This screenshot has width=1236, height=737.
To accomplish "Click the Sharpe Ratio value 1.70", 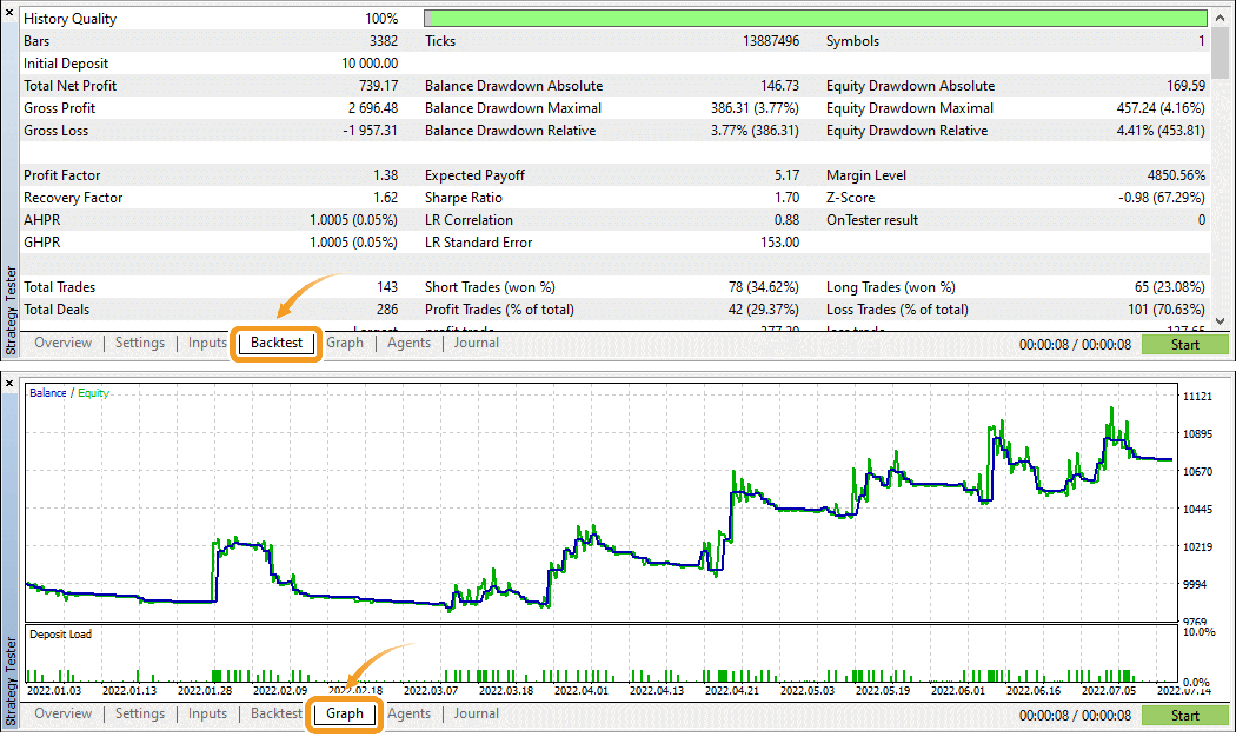I will (x=787, y=198).
